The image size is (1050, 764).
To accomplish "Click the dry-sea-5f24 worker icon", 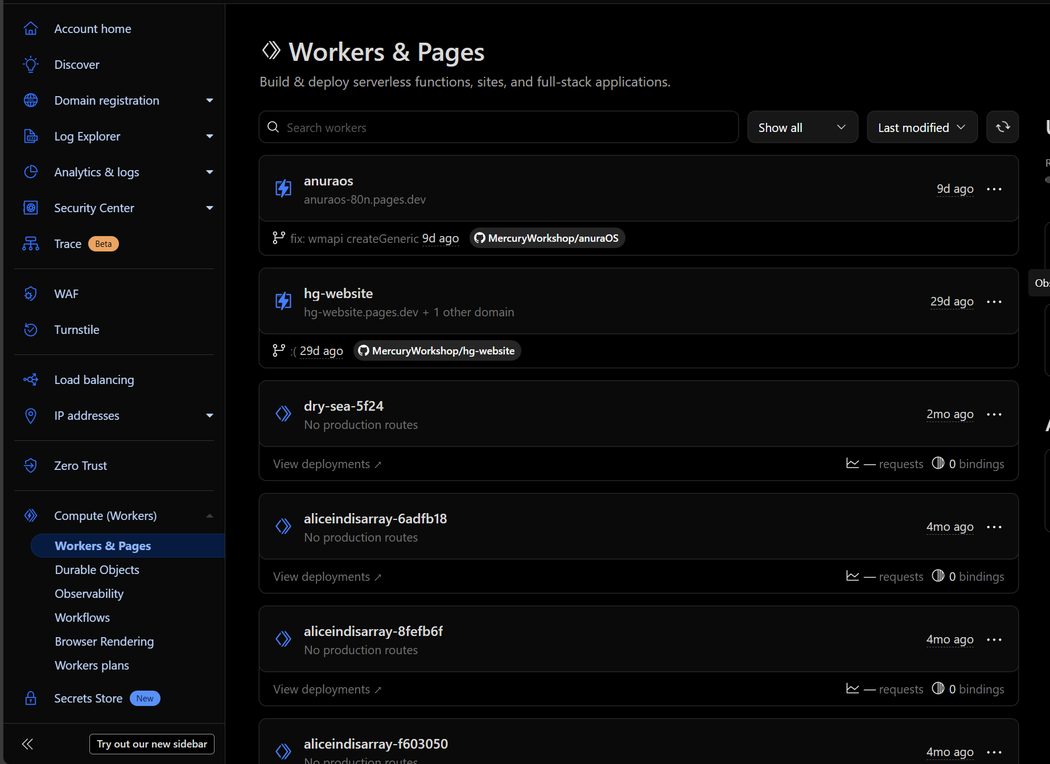I will [x=283, y=414].
